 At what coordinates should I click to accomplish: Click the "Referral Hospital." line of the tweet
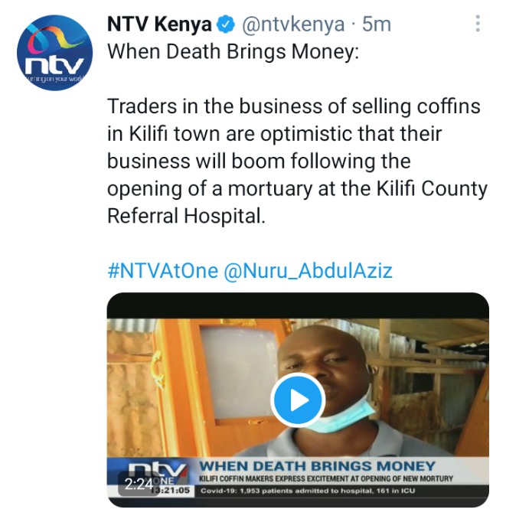coord(186,216)
